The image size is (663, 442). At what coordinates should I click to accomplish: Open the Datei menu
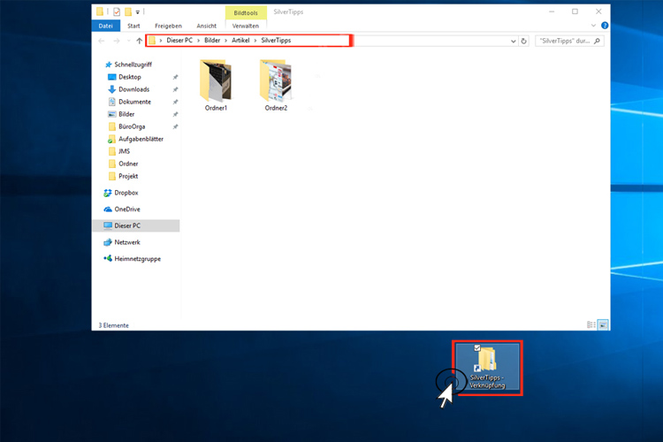[x=105, y=27]
